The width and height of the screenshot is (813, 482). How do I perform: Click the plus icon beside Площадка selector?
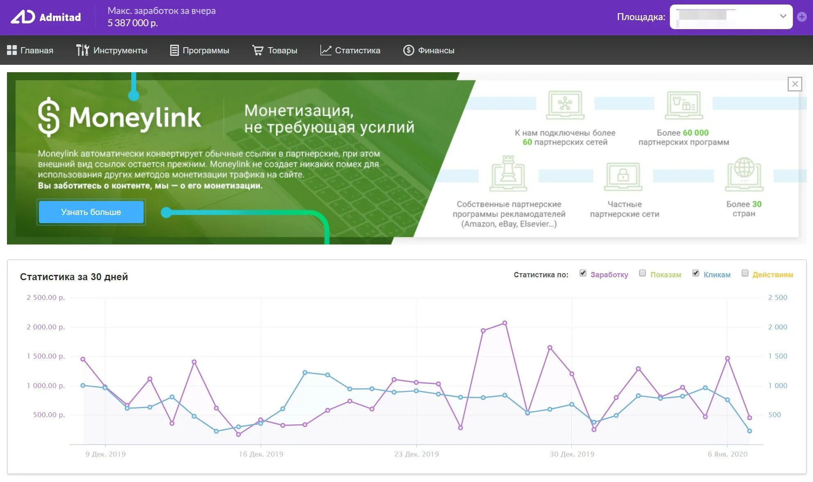click(x=802, y=17)
